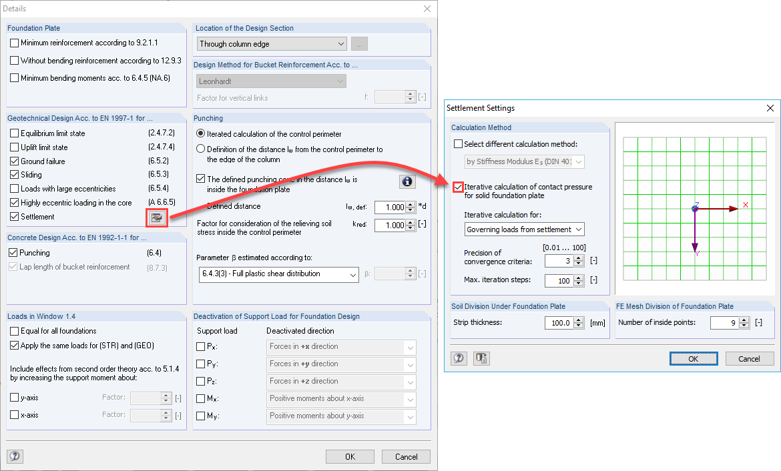Image resolution: width=781 pixels, height=471 pixels.
Task: Open the browse button next to design section dropdown
Action: tap(359, 43)
